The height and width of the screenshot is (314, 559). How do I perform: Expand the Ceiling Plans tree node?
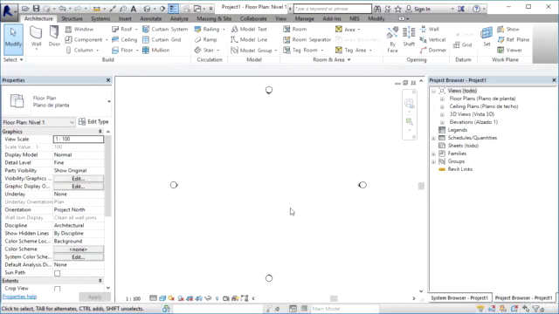pos(442,106)
